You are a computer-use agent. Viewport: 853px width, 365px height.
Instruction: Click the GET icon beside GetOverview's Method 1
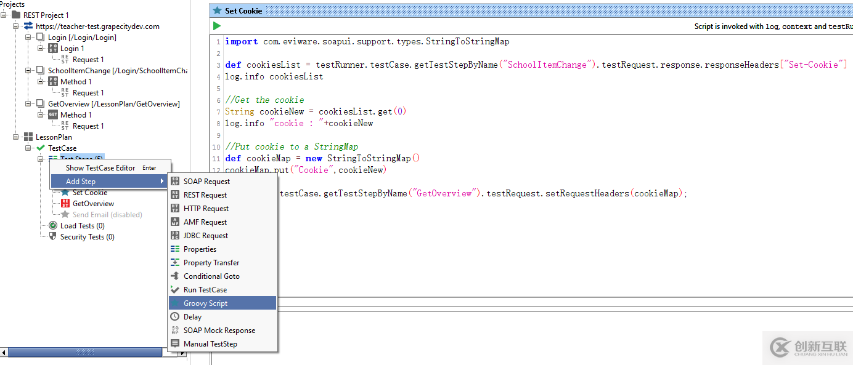(x=53, y=114)
